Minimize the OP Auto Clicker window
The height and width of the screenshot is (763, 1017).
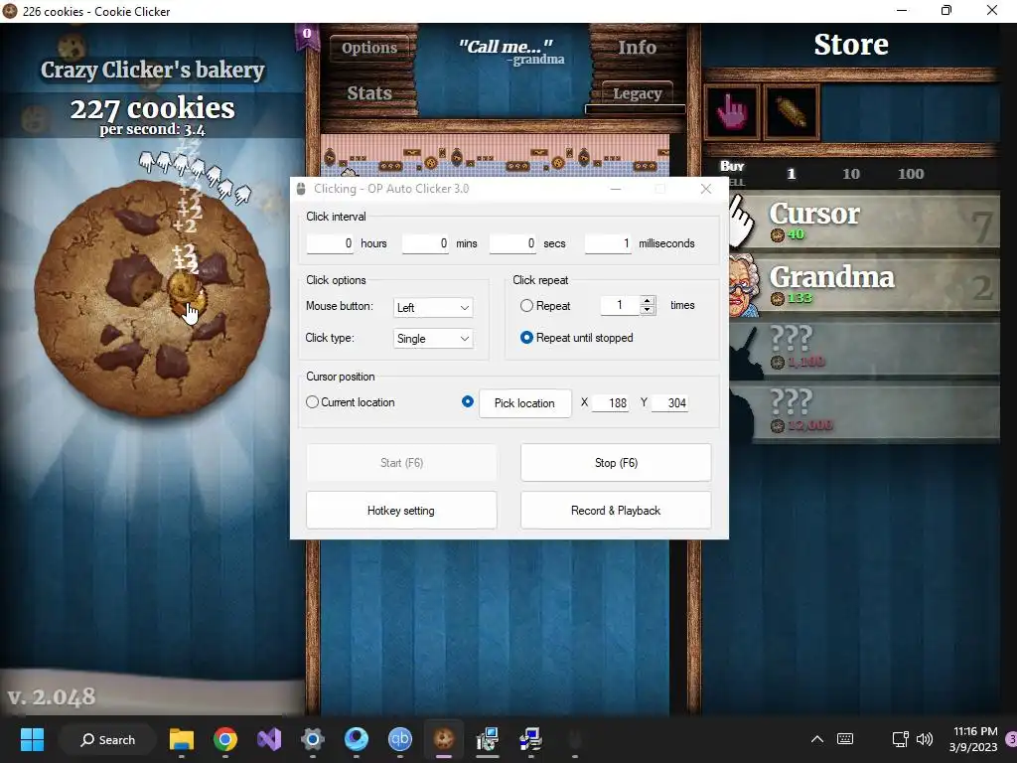tap(616, 189)
